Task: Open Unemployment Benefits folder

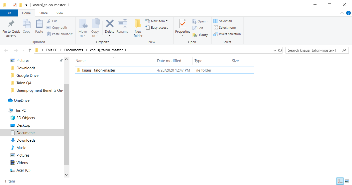Action: point(37,91)
